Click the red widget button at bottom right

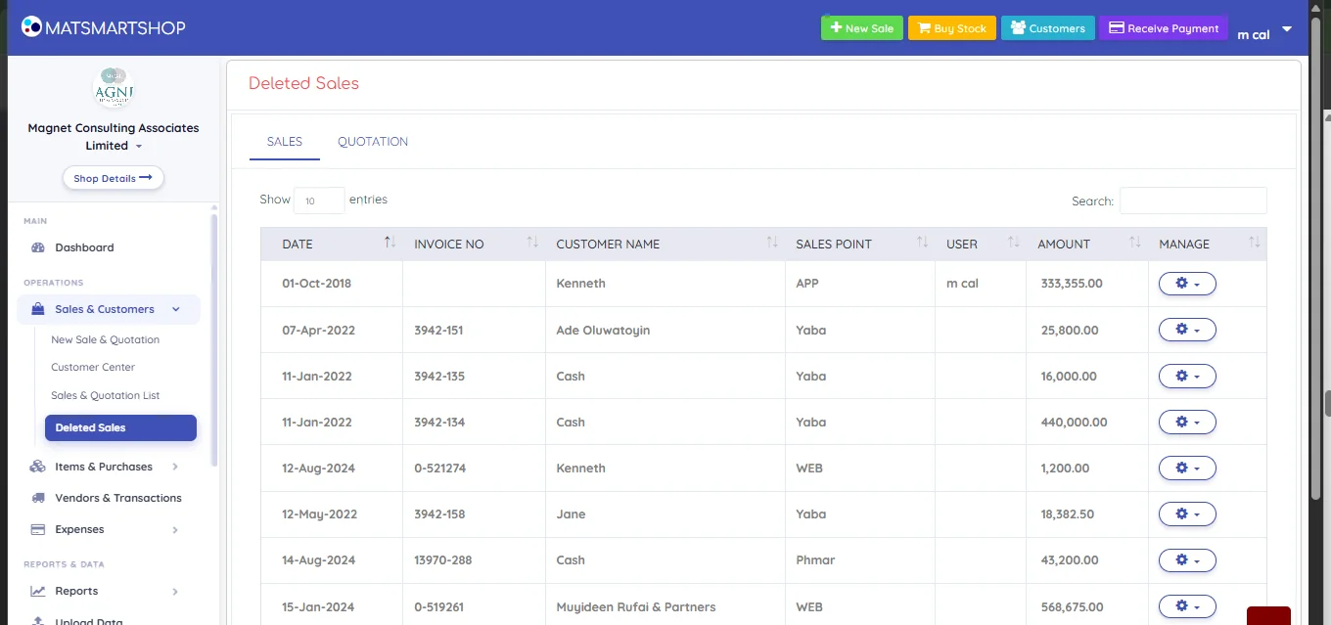[x=1268, y=615]
